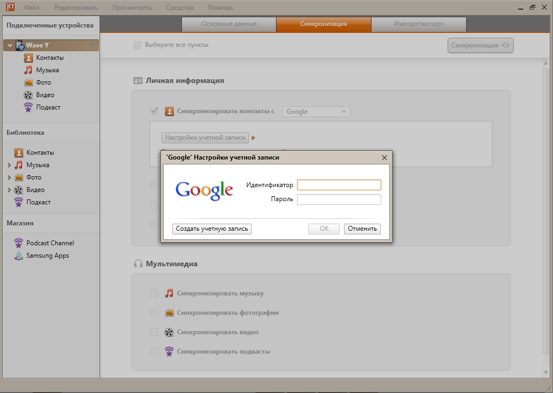The image size is (553, 393).
Task: Click Отменить in Google account dialog
Action: coord(362,229)
